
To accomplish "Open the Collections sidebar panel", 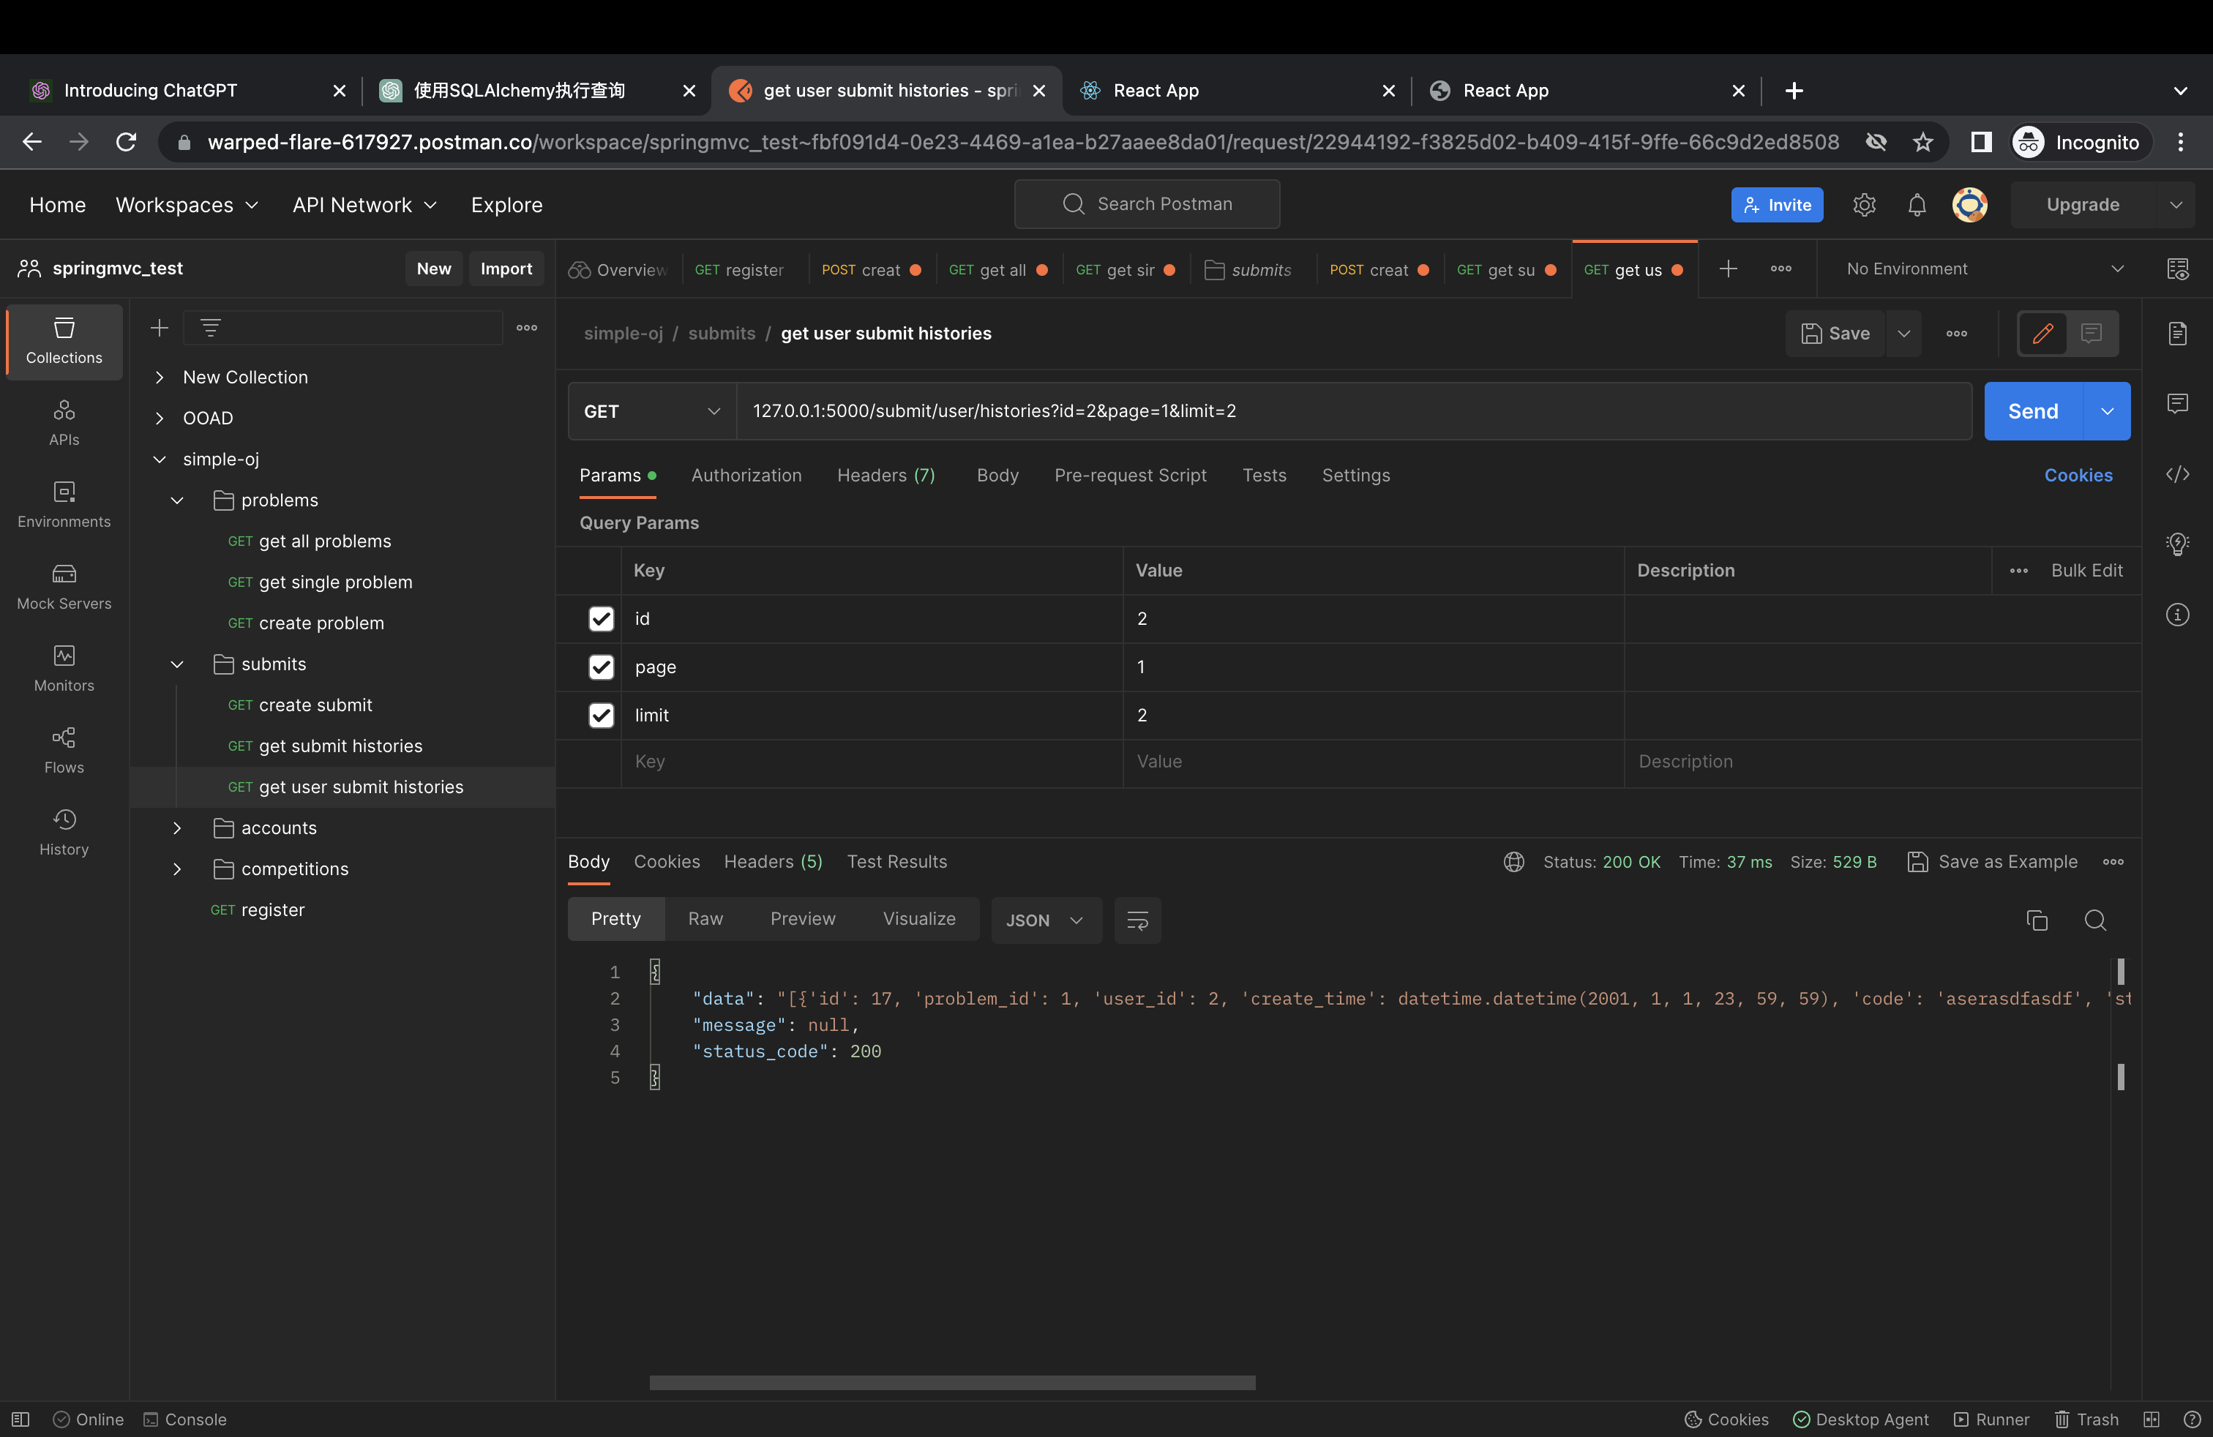I will tap(64, 341).
